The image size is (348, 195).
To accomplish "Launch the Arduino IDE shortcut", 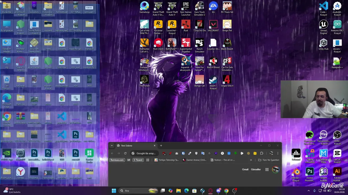I will [337, 27].
